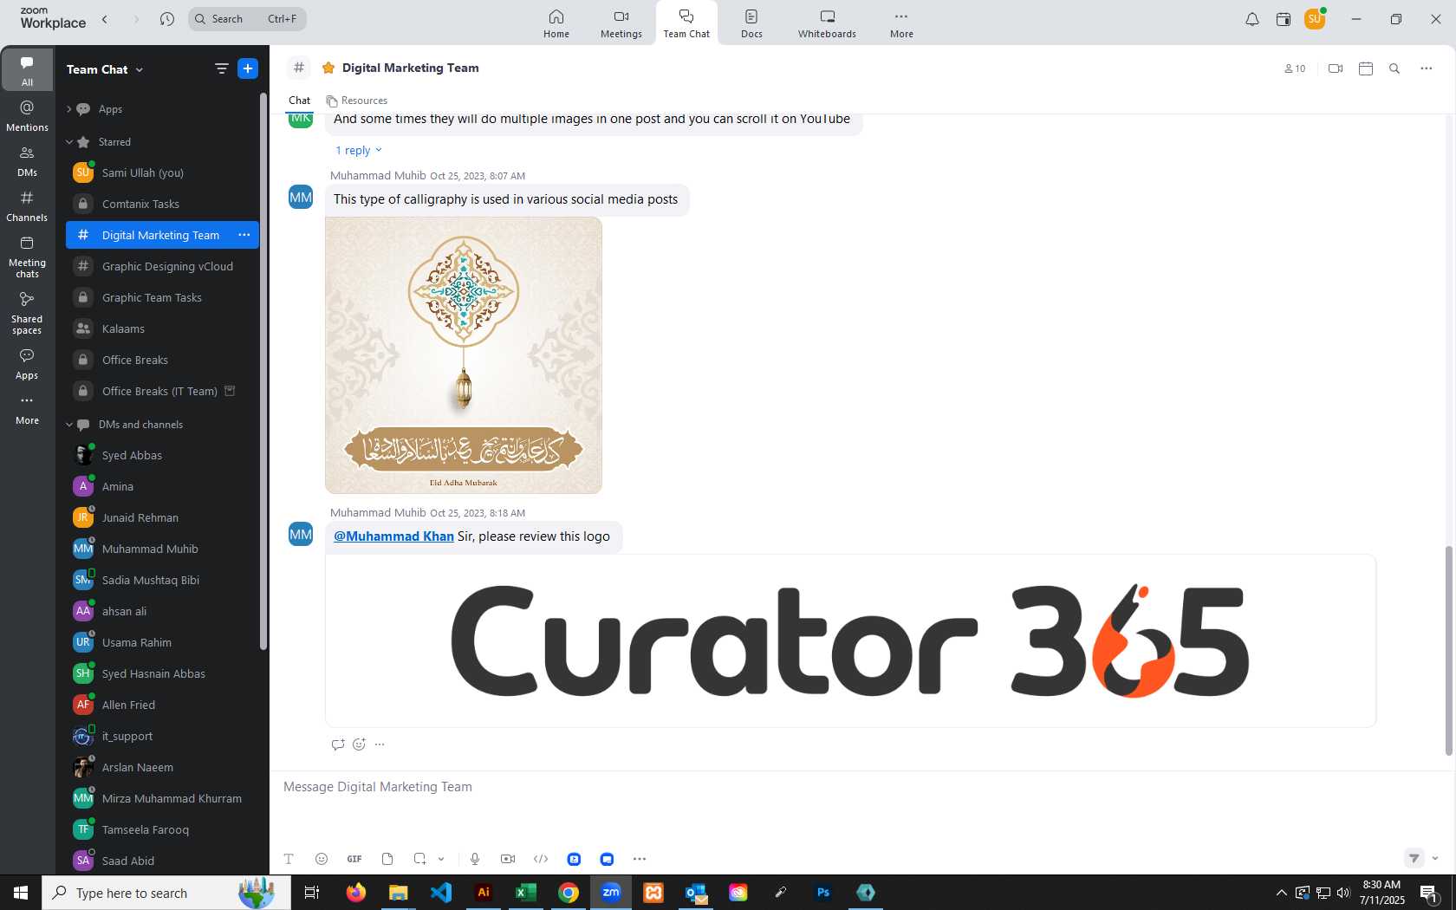This screenshot has height=910, width=1456.
Task: Open the Eid Adha Mubarak image
Action: [464, 355]
